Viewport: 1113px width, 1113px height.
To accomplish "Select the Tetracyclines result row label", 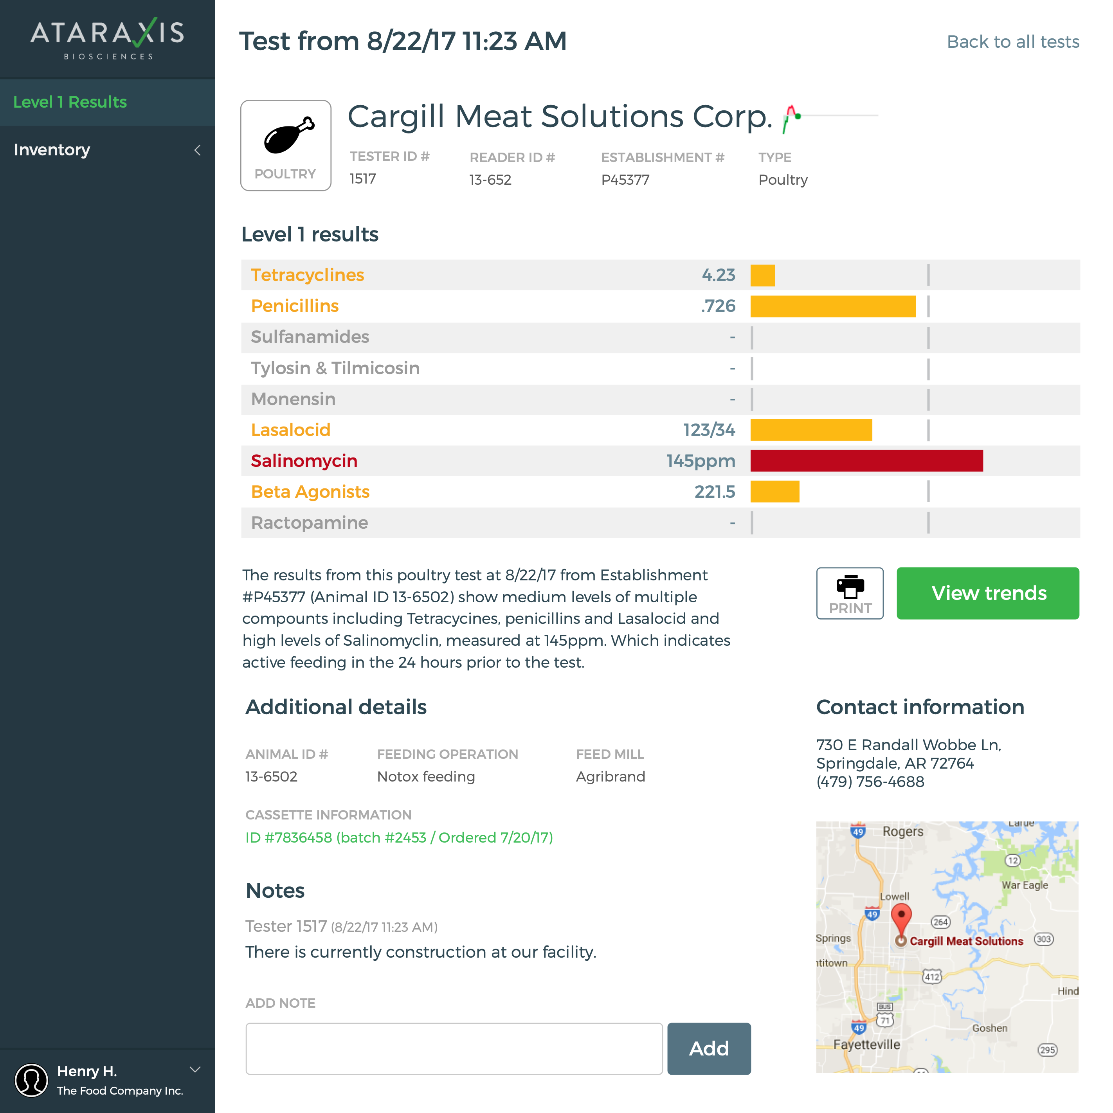I will [308, 276].
